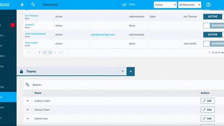The width and height of the screenshot is (224, 126).
Task: Toggle Jamie K. SUSPENDED switch
Action: [213, 26]
